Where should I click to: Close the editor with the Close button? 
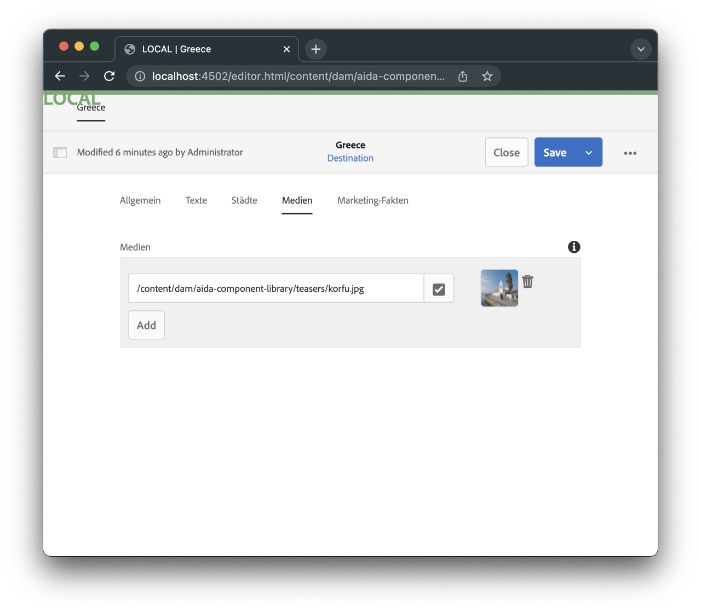coord(506,152)
